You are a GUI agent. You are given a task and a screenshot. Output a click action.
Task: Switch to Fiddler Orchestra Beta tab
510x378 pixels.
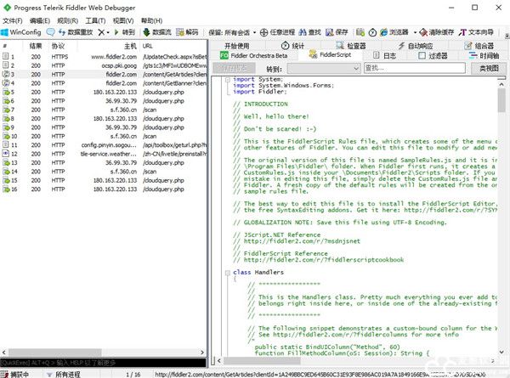[x=254, y=55]
